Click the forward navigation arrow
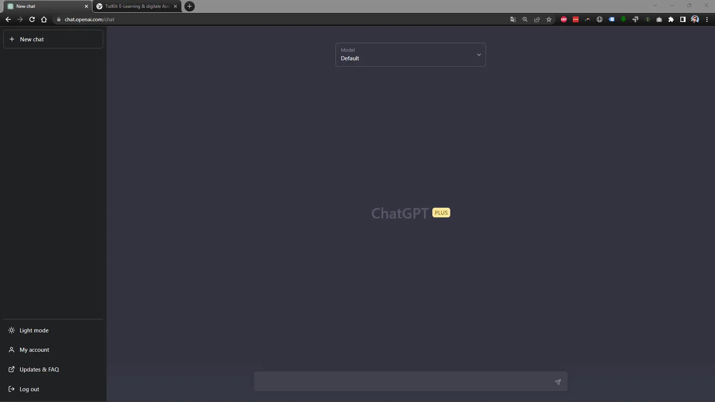715x402 pixels. [20, 19]
